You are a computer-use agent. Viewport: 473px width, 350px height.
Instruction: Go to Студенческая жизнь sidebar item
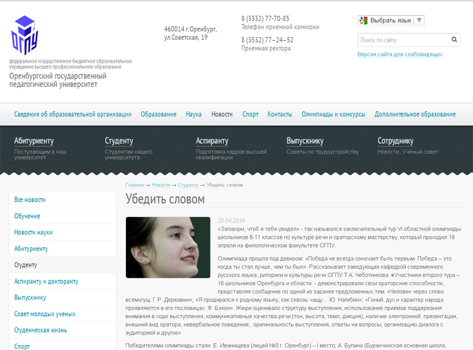click(63, 330)
